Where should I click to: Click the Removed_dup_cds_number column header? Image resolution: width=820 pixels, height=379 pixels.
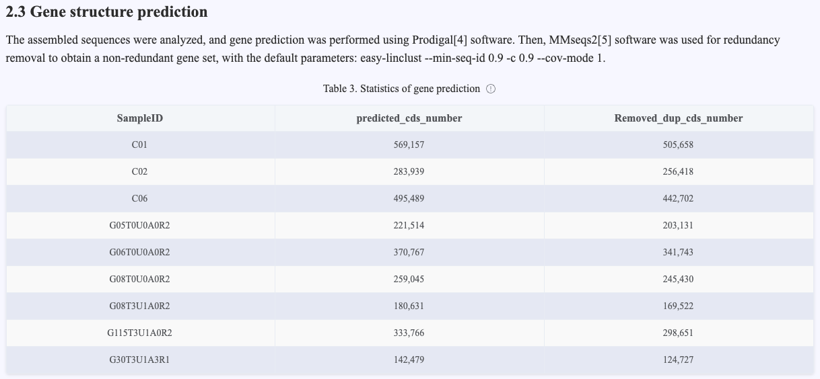[679, 118]
